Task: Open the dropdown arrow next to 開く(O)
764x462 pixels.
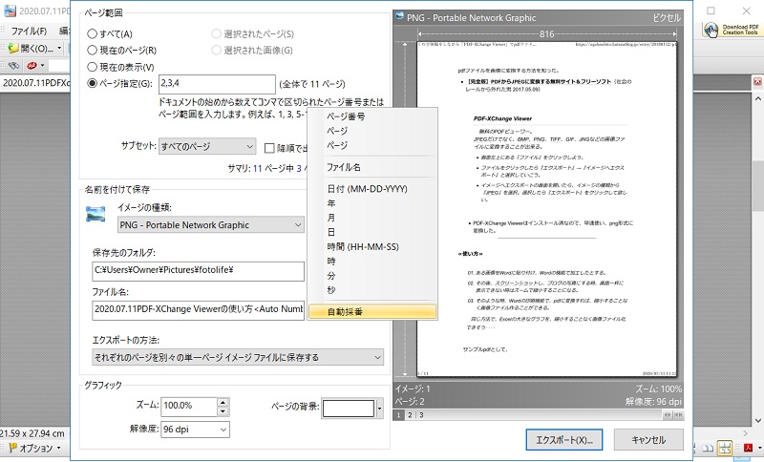Action: [x=59, y=48]
